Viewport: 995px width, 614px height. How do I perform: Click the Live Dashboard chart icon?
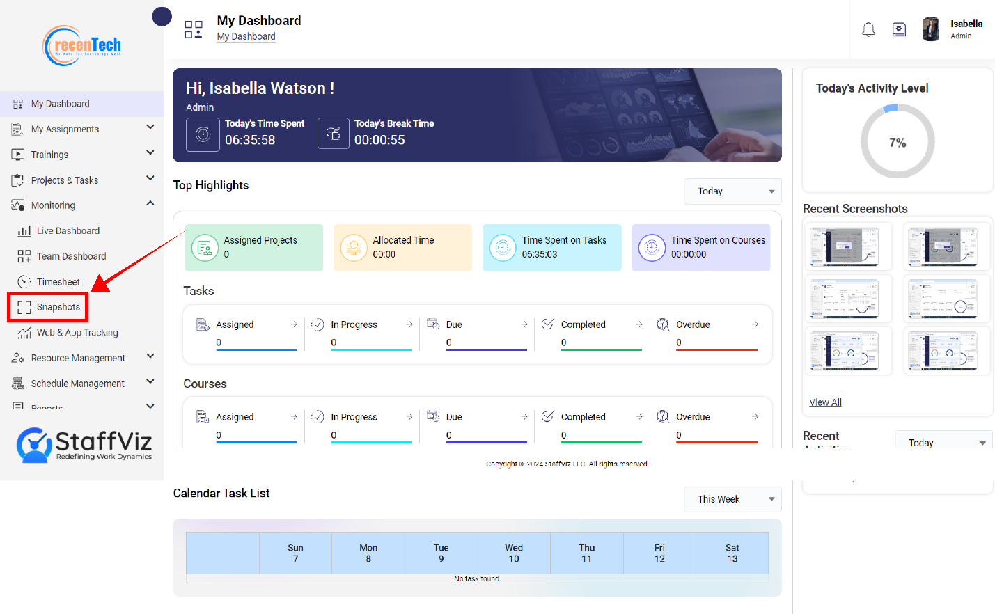point(24,231)
